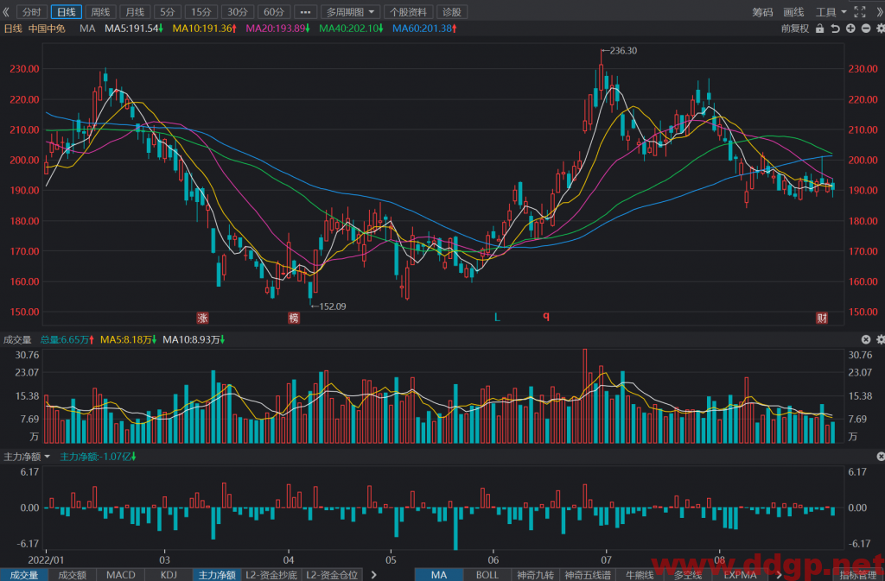Select 多空线 indicator tab
This screenshot has height=581, width=885.
[687, 575]
